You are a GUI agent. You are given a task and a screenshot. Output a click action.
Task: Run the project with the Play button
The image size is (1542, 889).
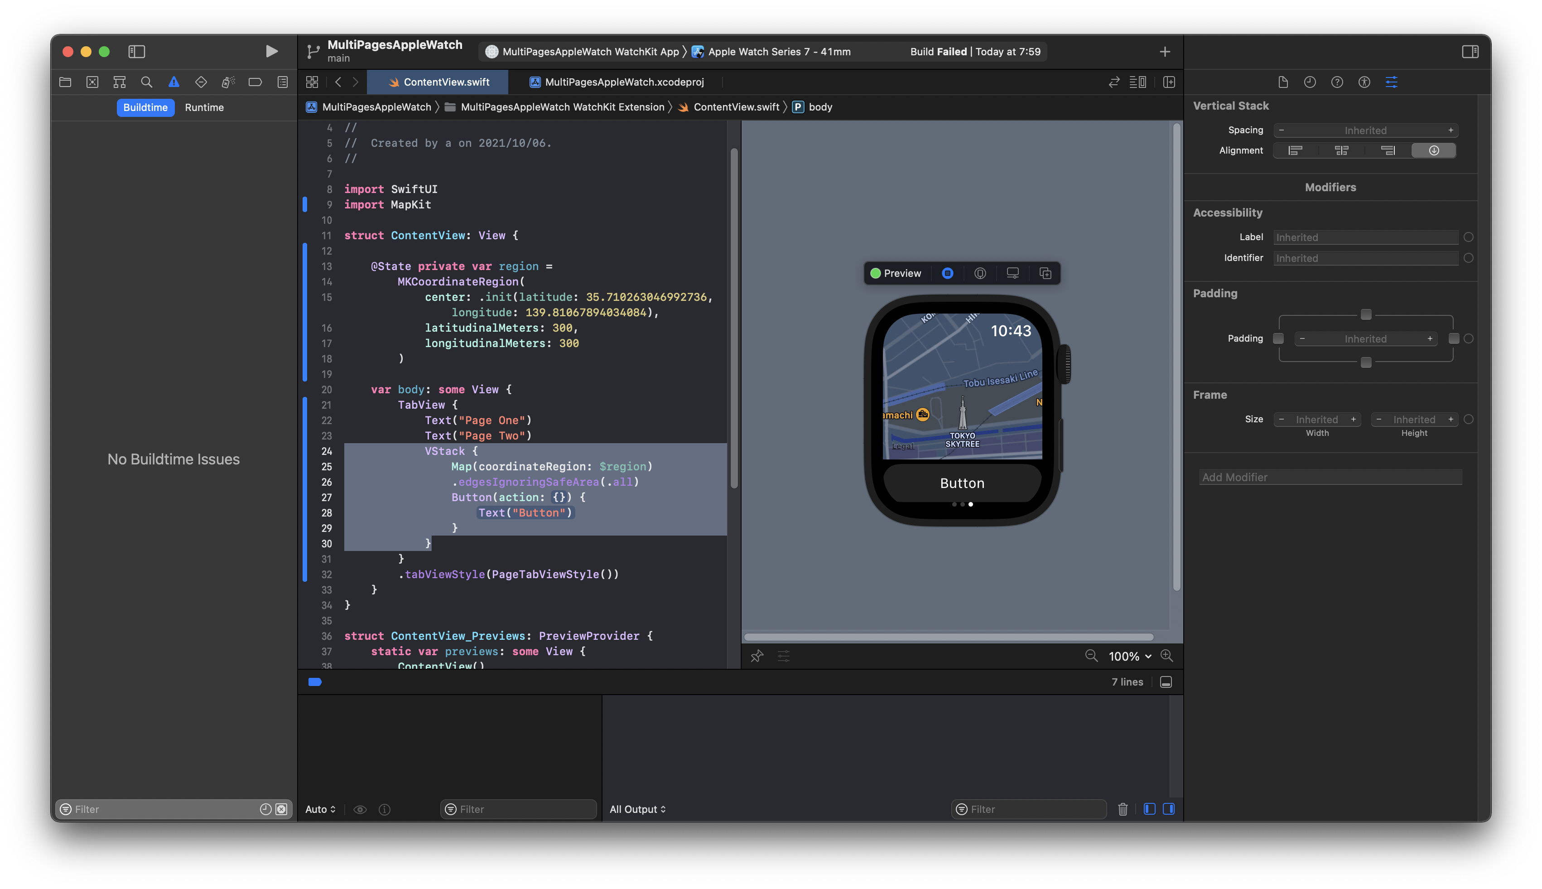tap(272, 51)
